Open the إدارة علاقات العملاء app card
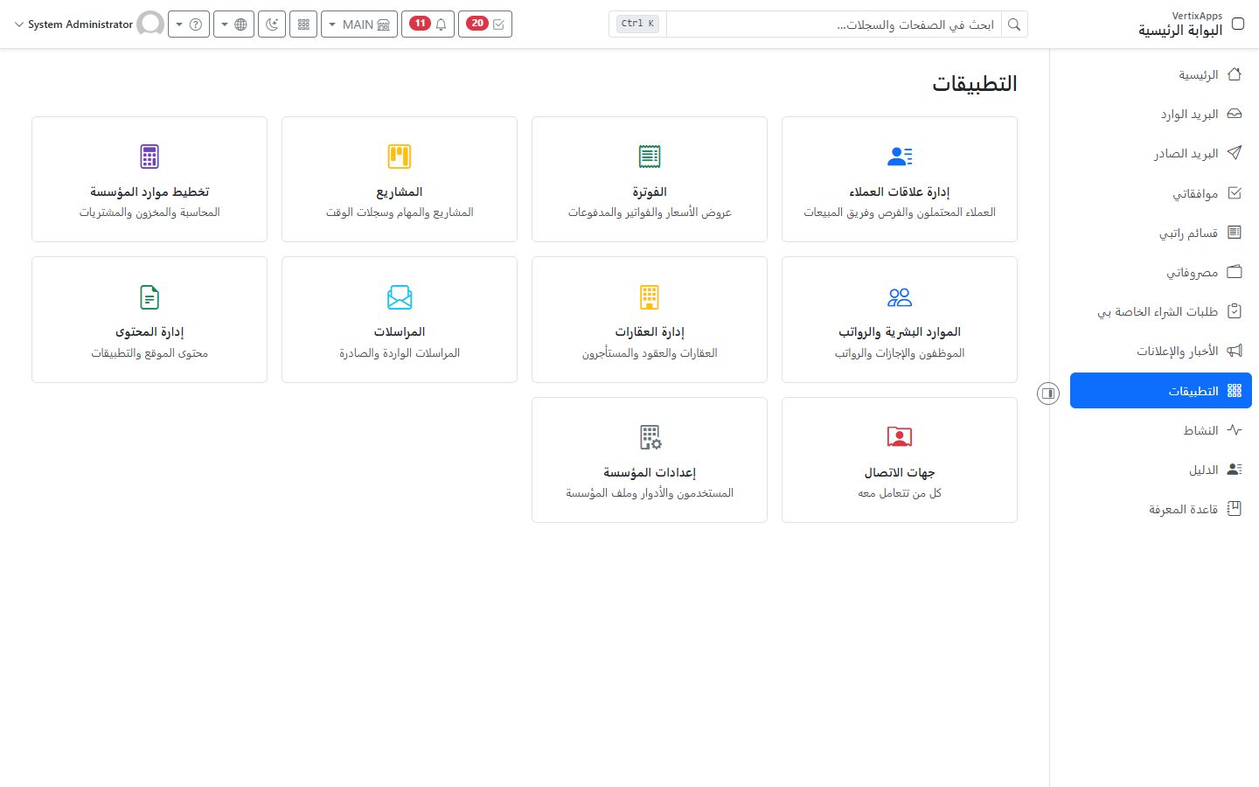Screen dimensions: 1259x787 (900, 179)
